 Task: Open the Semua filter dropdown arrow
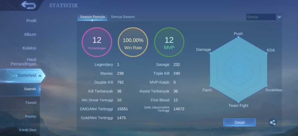tap(279, 17)
